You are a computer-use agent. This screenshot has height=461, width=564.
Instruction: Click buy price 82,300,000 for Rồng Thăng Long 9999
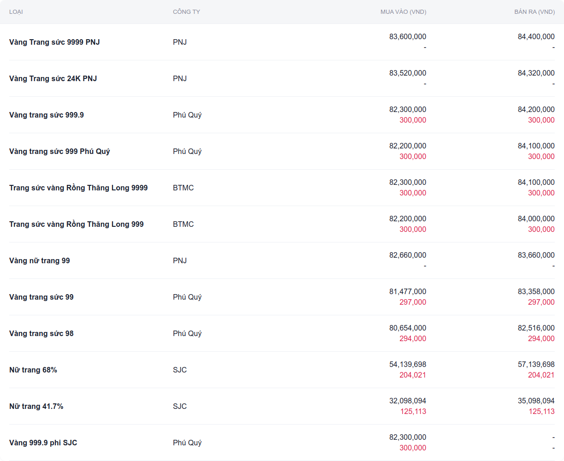coord(408,182)
